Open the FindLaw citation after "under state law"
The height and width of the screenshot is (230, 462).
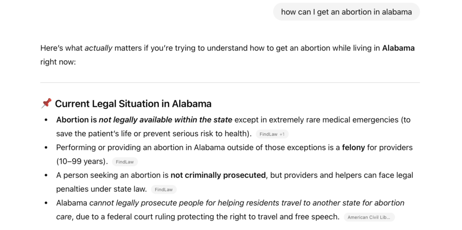tap(164, 189)
